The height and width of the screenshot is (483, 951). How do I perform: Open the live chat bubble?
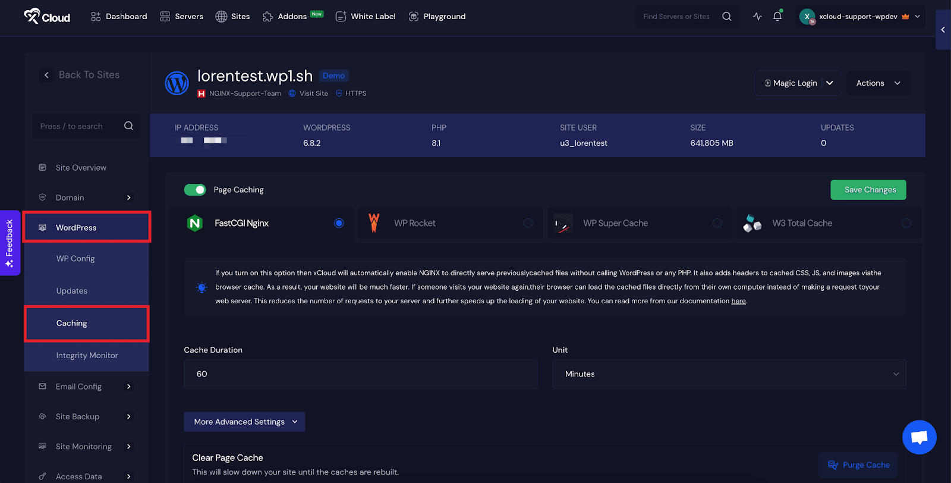pyautogui.click(x=919, y=437)
